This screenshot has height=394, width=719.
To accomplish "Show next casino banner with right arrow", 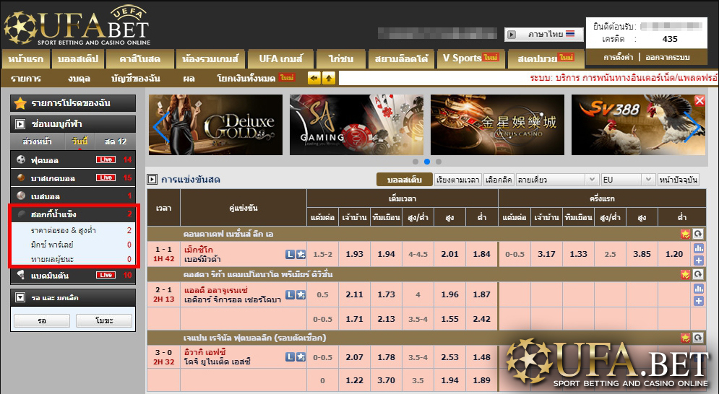I will coord(692,127).
